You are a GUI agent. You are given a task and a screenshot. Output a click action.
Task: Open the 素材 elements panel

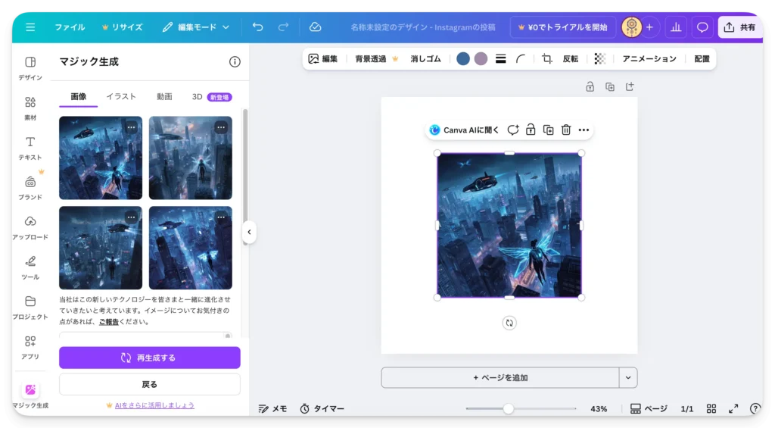tap(30, 108)
